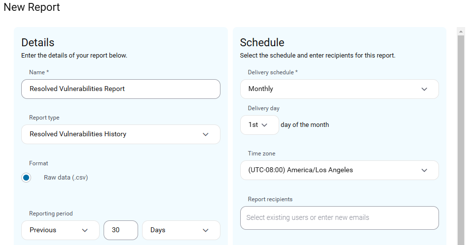Click the Raw data (.csv) label text
475x245 pixels.
coord(66,178)
